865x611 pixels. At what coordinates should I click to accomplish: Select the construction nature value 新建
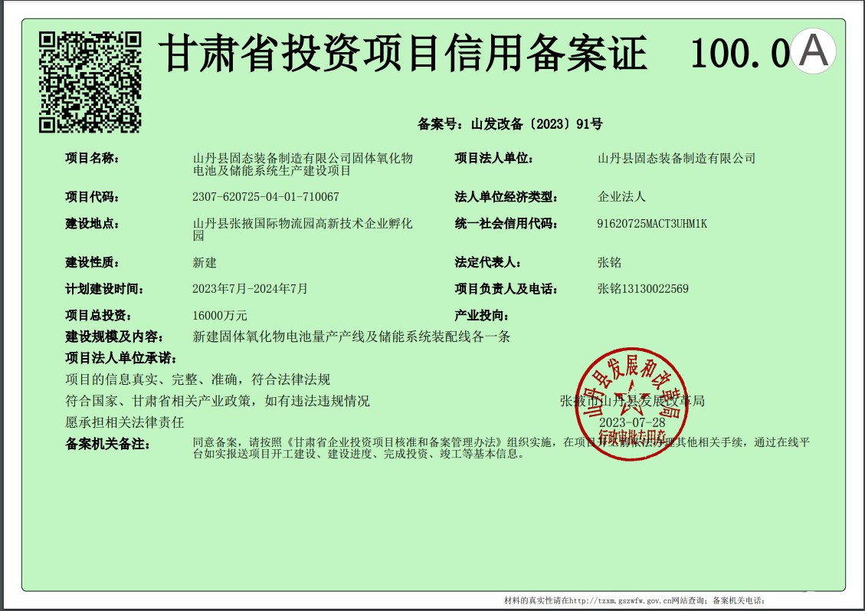pyautogui.click(x=205, y=263)
